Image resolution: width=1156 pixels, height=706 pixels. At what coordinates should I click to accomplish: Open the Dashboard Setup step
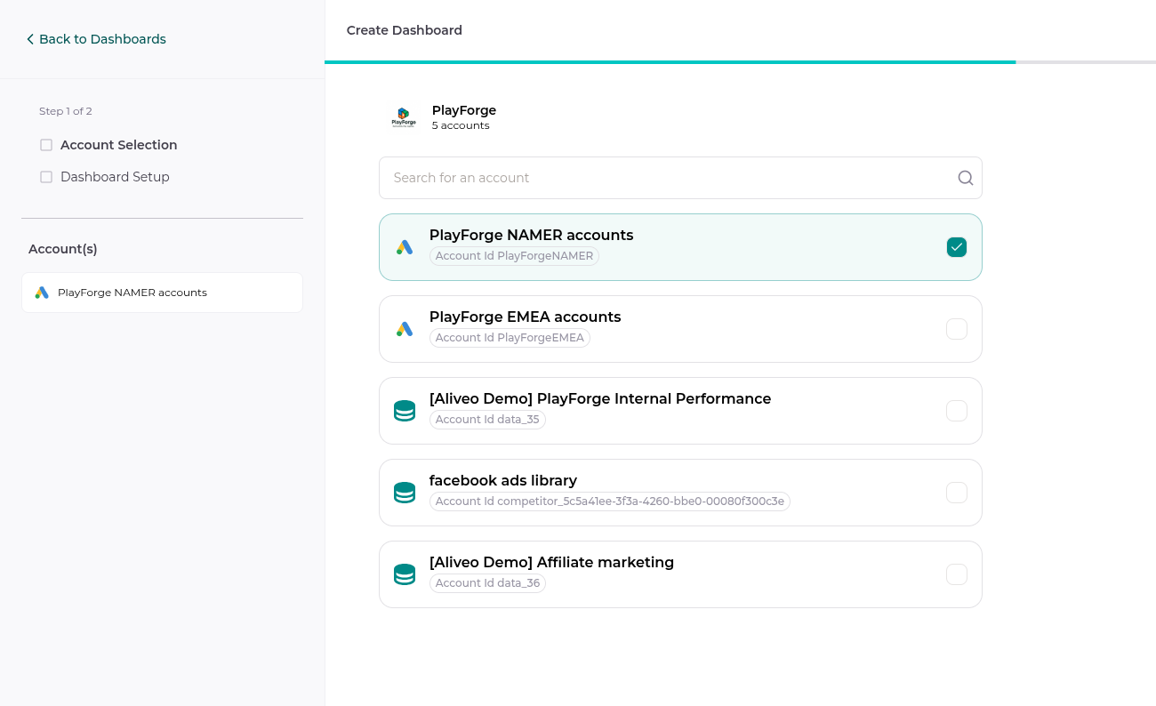(x=115, y=177)
